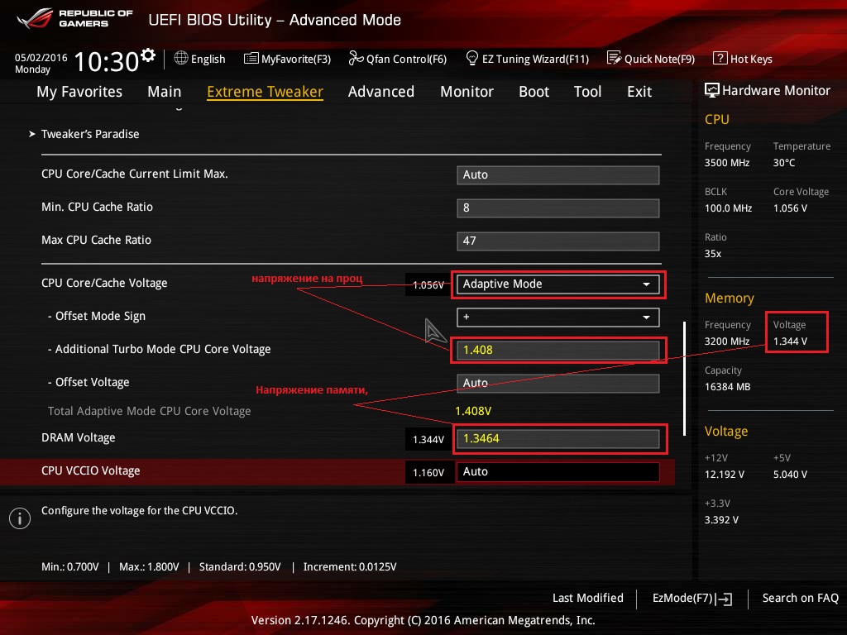Open the clock settings gear icon

pos(148,55)
